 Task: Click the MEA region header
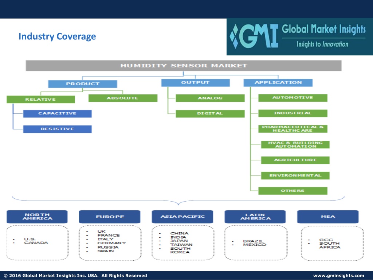click(328, 217)
